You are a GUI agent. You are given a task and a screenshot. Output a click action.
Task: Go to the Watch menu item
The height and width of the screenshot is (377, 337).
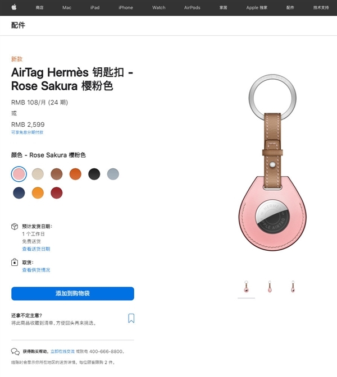click(x=158, y=8)
